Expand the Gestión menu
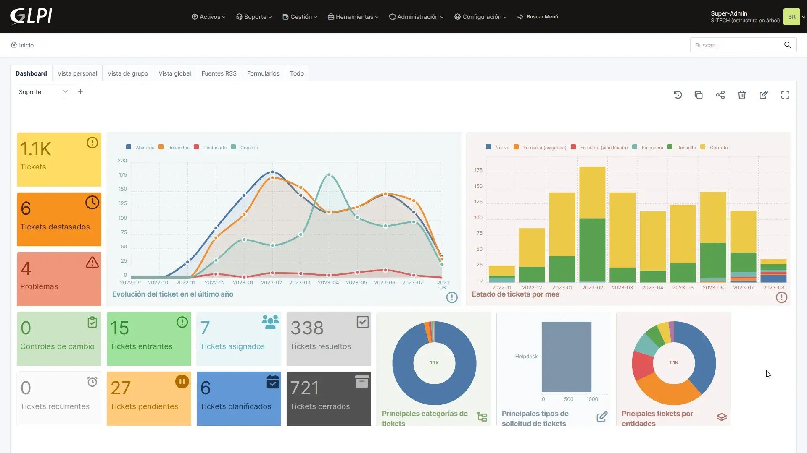Viewport: 807px width, 453px height. click(x=300, y=17)
